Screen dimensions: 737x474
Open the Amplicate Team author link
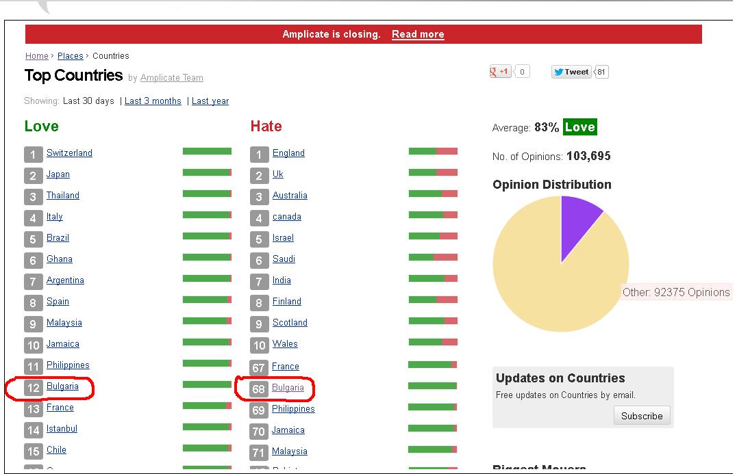coord(171,78)
